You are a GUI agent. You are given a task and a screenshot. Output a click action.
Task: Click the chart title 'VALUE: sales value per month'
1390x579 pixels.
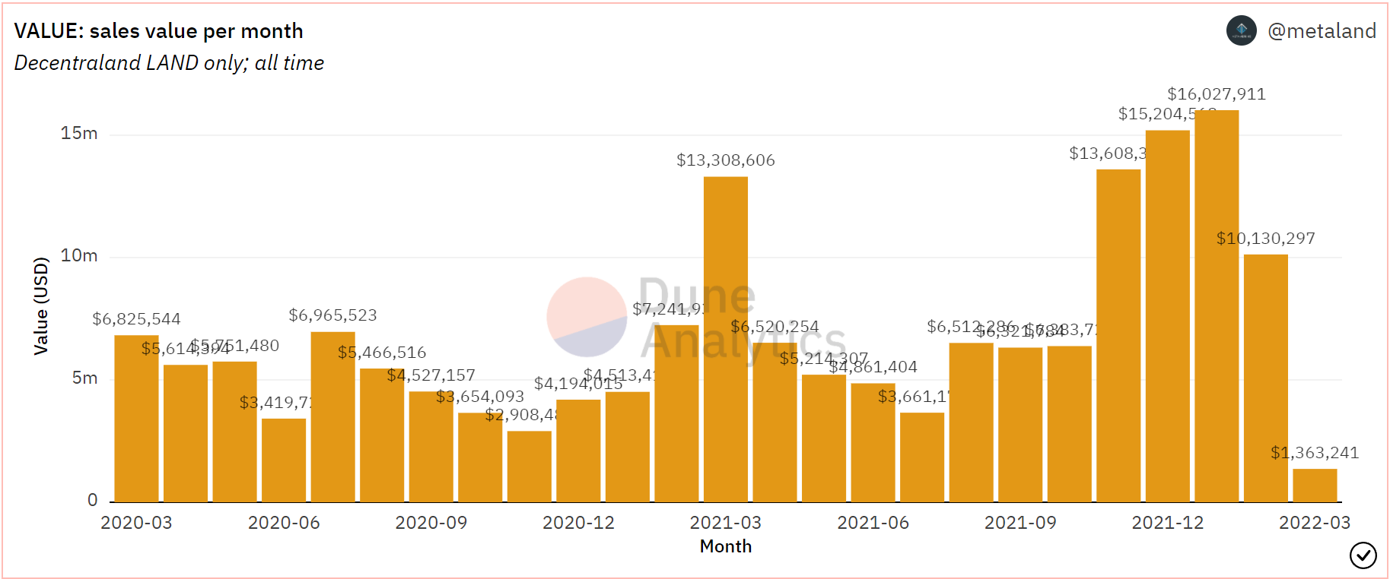(x=158, y=31)
